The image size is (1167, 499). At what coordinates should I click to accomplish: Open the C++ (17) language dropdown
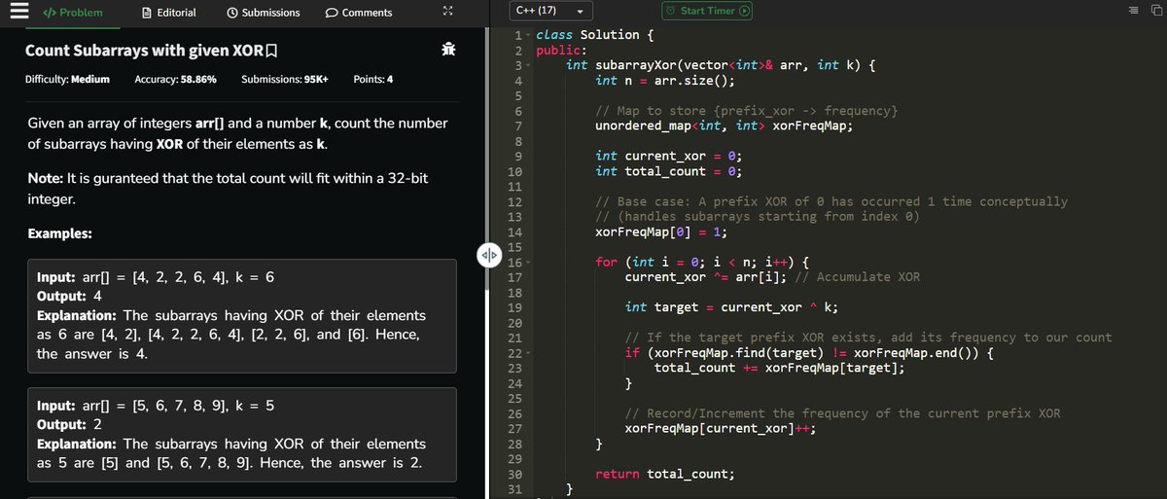[550, 11]
